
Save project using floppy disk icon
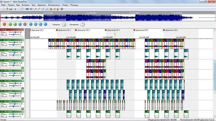[x=10, y=9]
